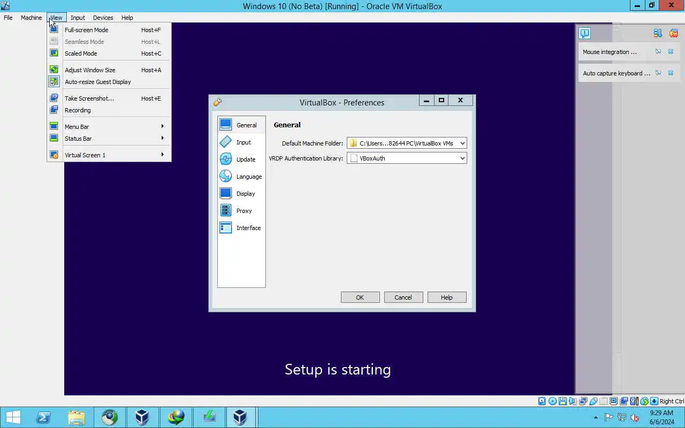Viewport: 685px width, 428px height.
Task: Expand Menu Bar submenu in View menu
Action: coord(109,127)
